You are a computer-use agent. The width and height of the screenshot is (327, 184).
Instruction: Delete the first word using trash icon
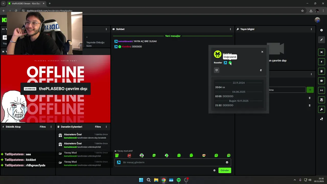pos(310,98)
